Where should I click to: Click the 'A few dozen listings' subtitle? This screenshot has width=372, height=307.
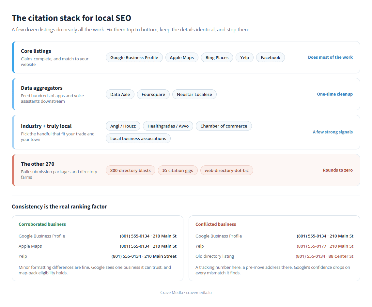[131, 30]
